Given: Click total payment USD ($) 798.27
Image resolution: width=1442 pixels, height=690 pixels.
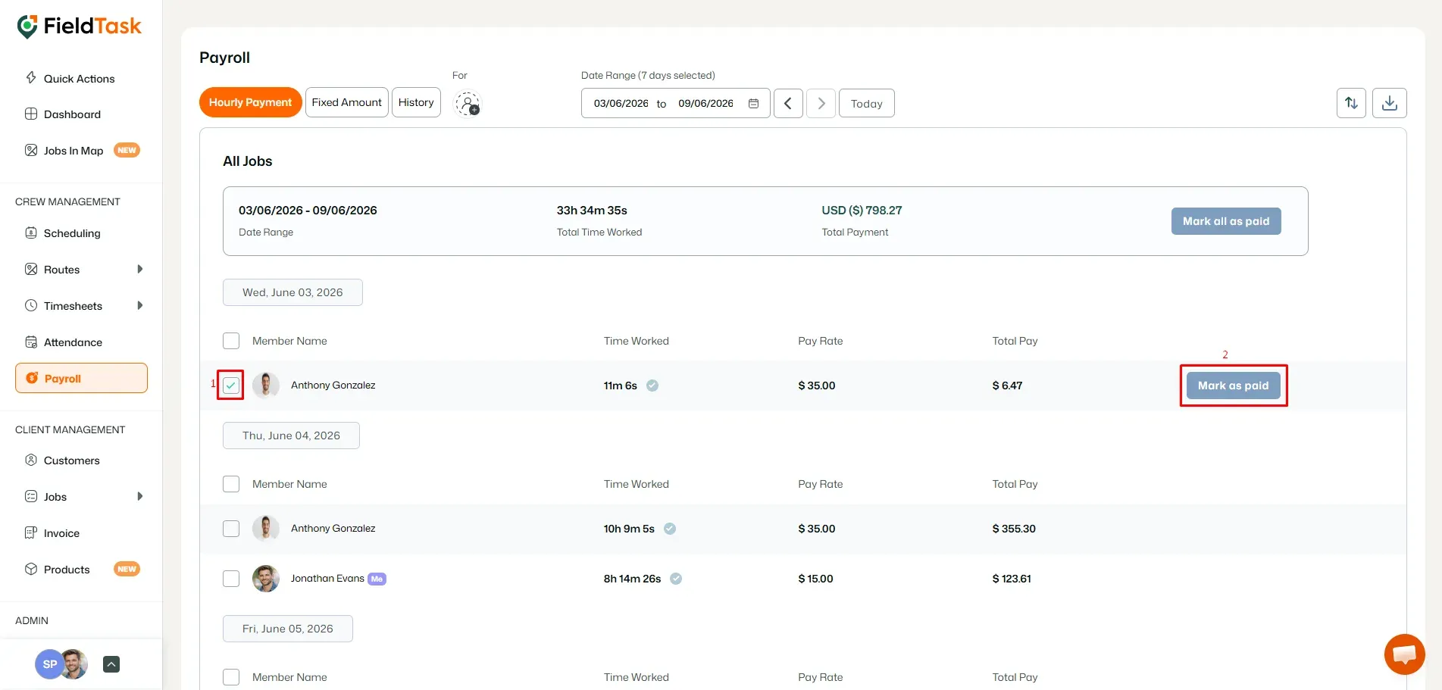Looking at the screenshot, I should [x=862, y=211].
